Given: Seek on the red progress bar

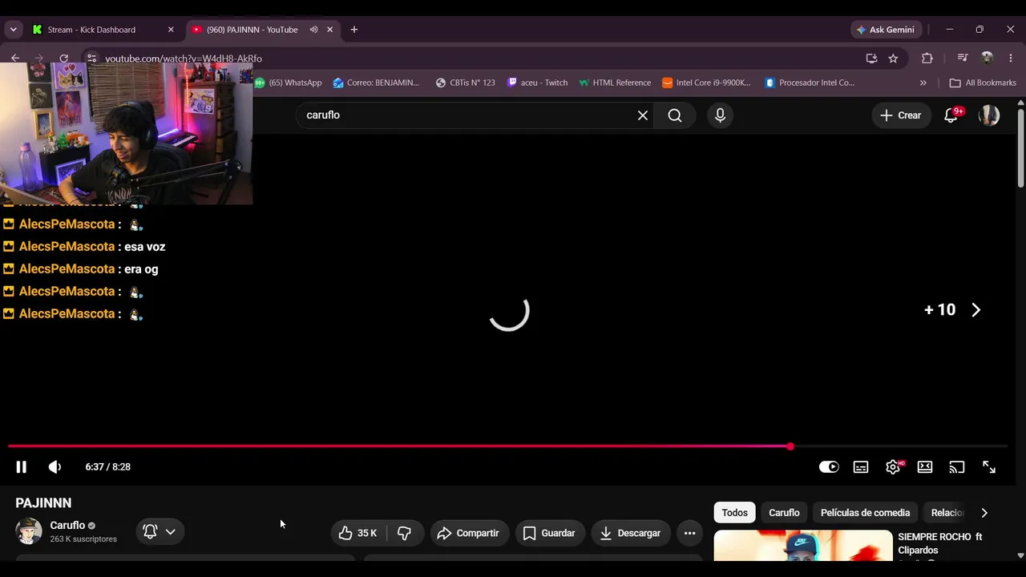Looking at the screenshot, I should click(x=507, y=446).
